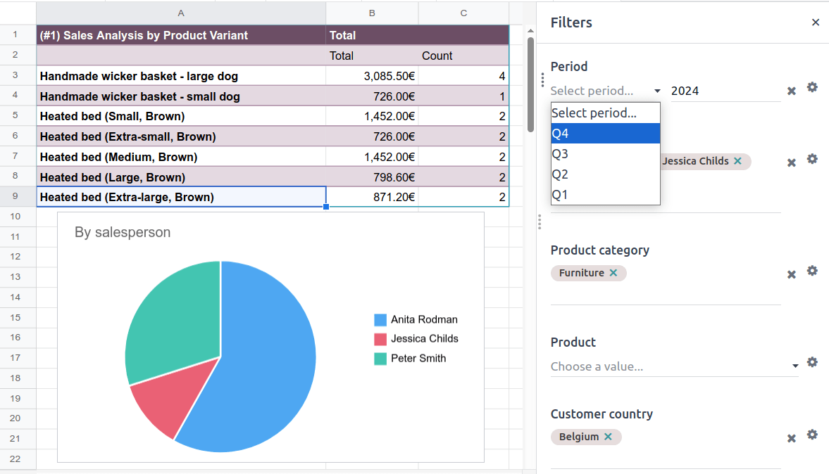Click the 2024 year input field
The image size is (829, 474).
click(x=725, y=91)
